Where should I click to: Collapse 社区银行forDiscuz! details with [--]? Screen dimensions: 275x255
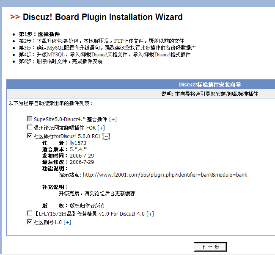pos(106,136)
